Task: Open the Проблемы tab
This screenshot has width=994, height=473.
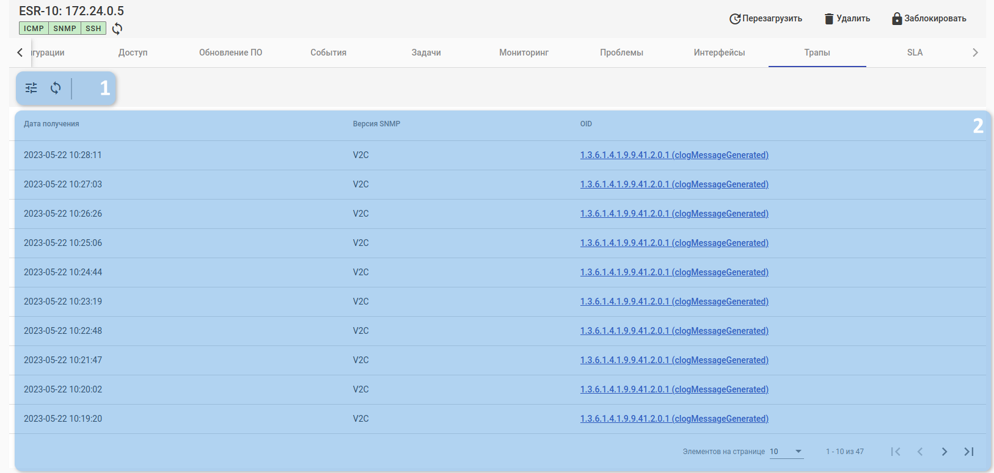Action: coord(622,52)
